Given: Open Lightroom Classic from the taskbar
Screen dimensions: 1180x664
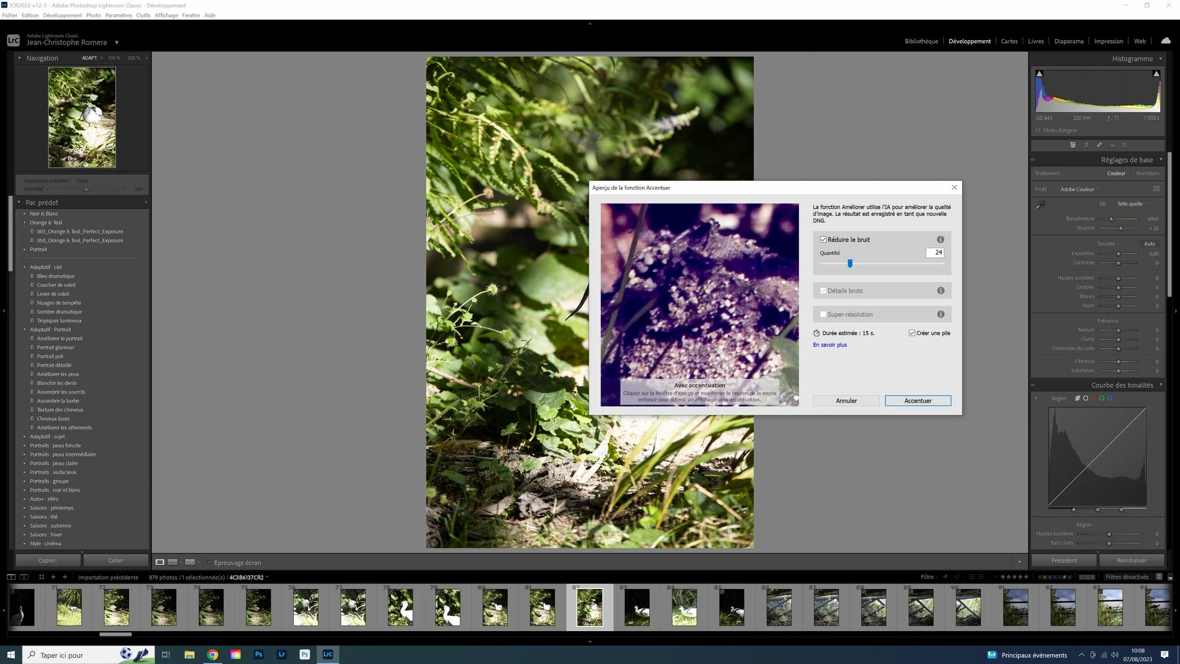Looking at the screenshot, I should coord(327,654).
